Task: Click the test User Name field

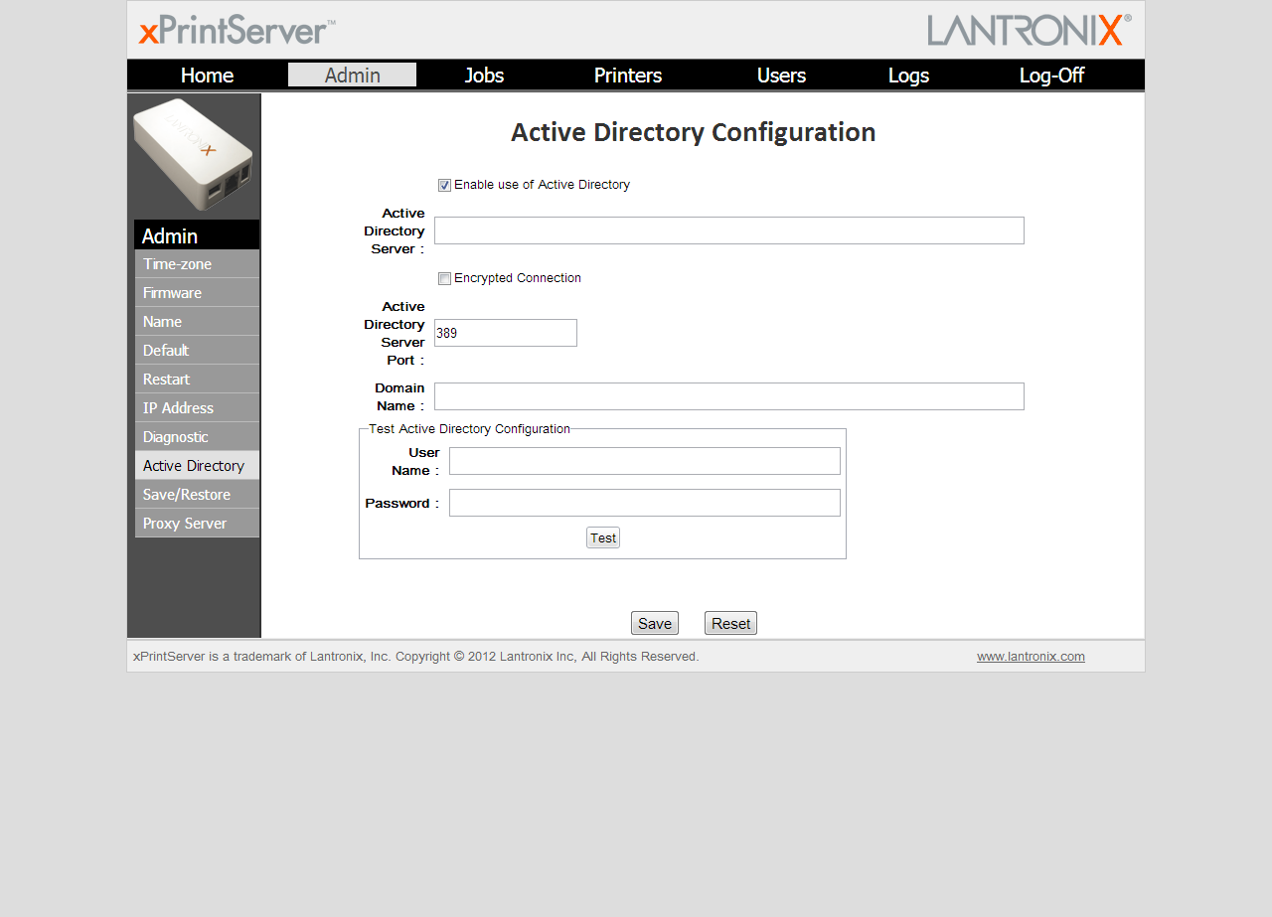Action: pos(645,461)
